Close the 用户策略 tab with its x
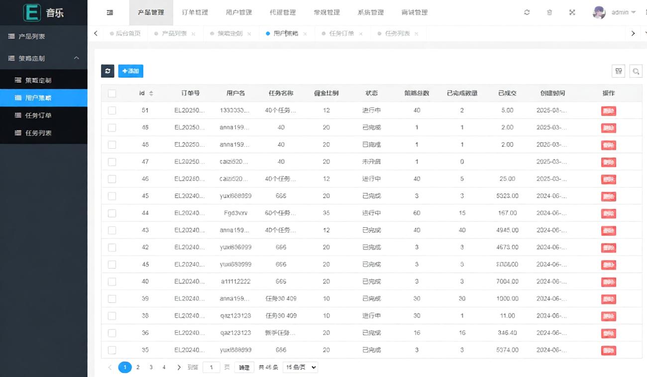The width and height of the screenshot is (647, 377). tap(305, 34)
